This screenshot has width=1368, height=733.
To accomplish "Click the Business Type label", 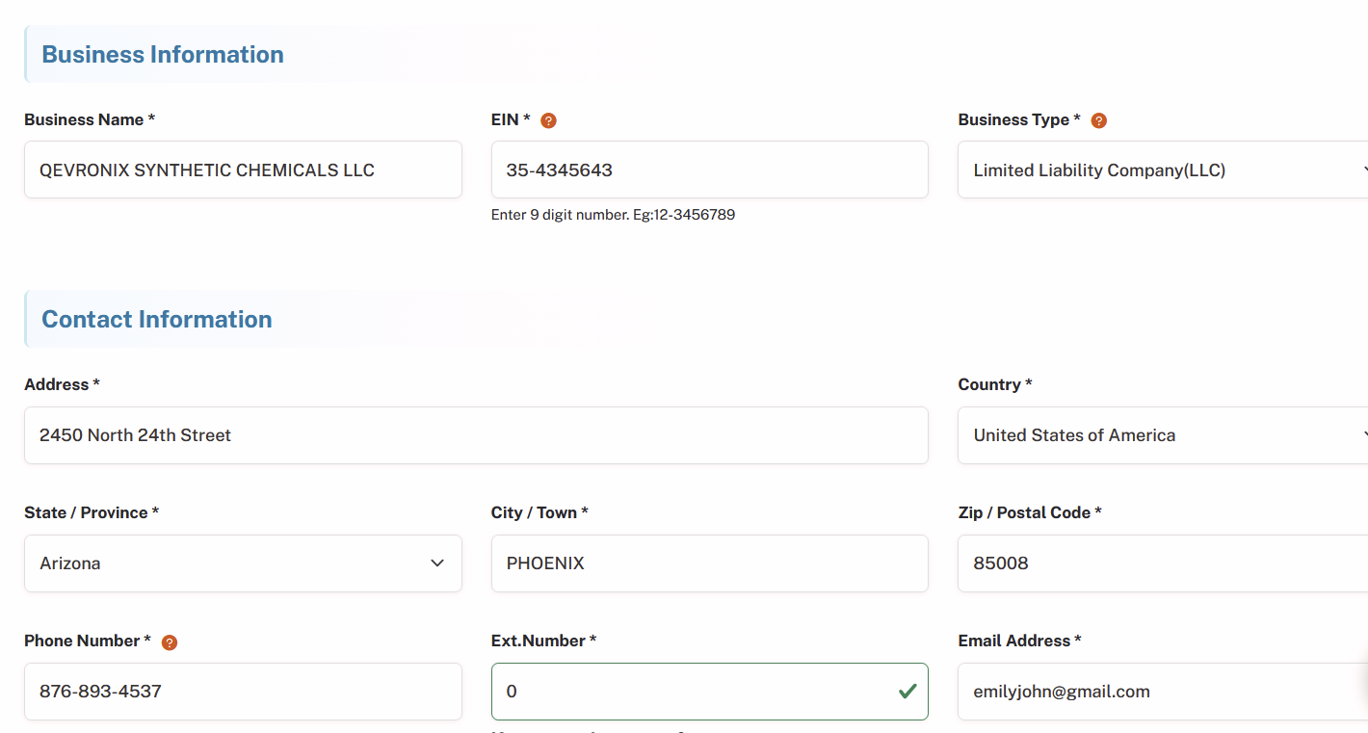I will [x=1019, y=119].
